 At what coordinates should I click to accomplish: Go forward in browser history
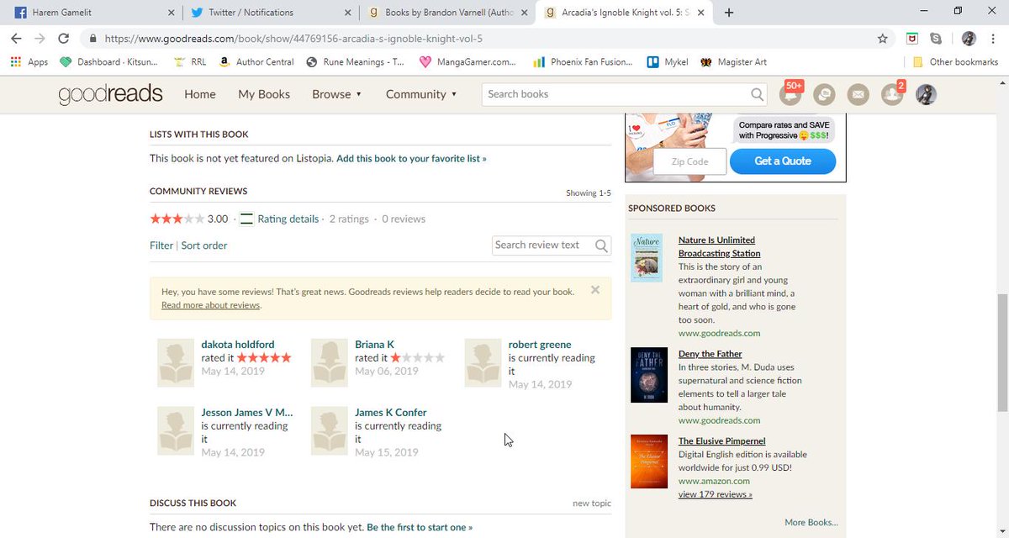(x=40, y=38)
